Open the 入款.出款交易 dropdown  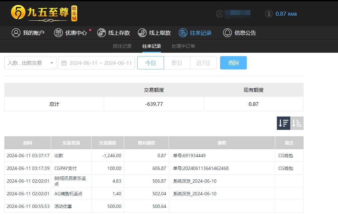pyautogui.click(x=30, y=63)
